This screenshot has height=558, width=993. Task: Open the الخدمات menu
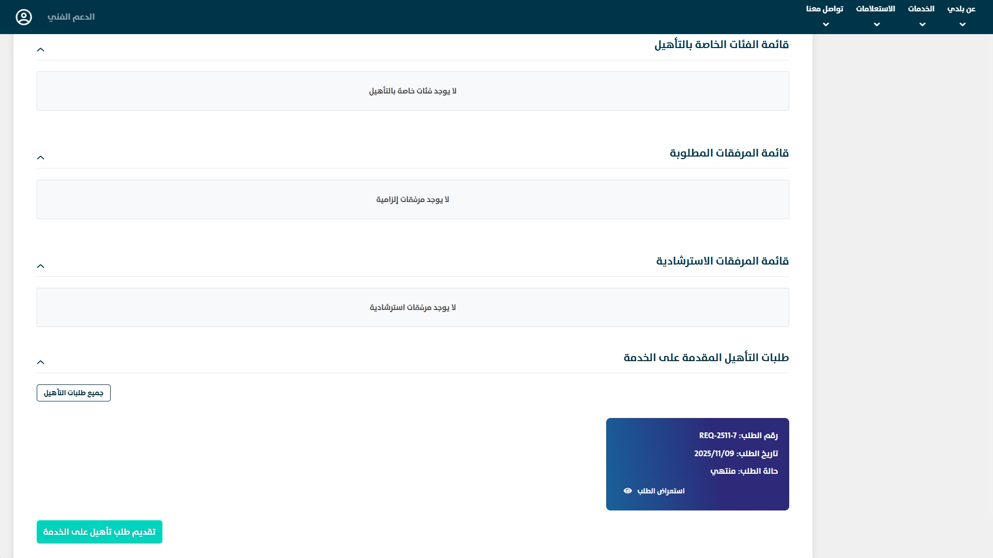(x=921, y=9)
